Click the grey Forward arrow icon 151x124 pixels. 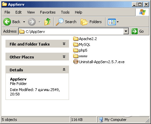[32, 22]
